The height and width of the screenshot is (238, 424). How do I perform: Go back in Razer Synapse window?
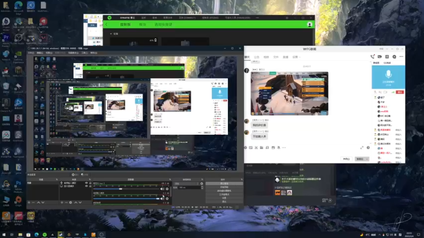point(107,24)
